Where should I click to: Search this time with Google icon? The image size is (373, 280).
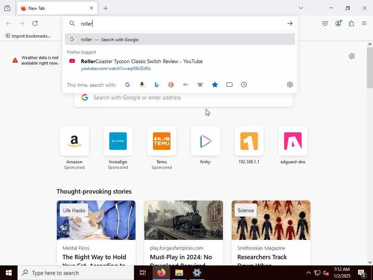[127, 85]
